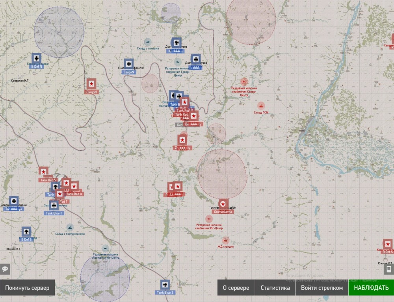Select the red Gromoslavka airfield marker

[223, 204]
